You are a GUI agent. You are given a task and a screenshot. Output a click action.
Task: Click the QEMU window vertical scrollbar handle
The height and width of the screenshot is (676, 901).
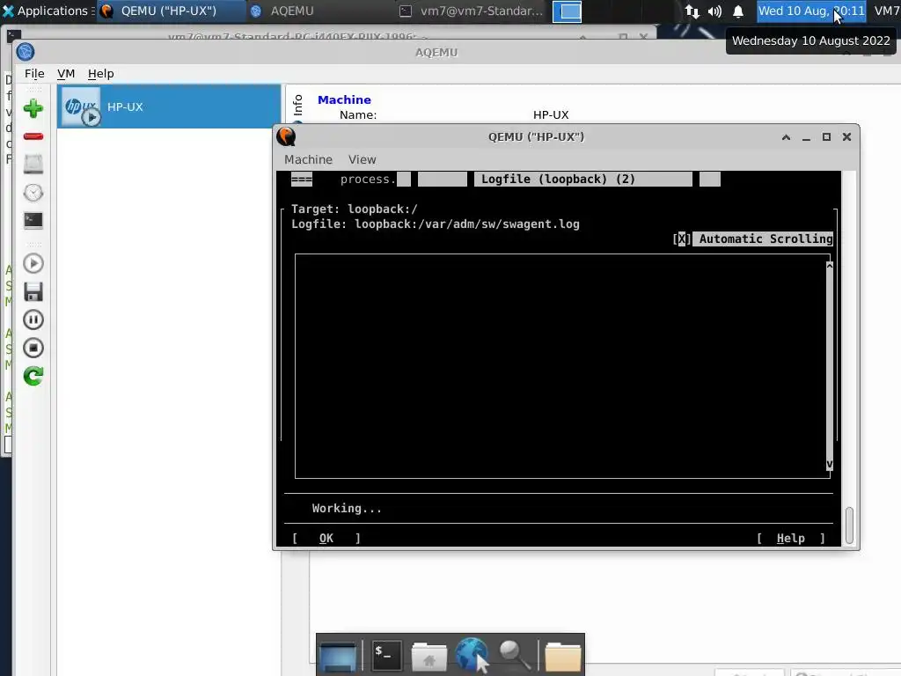tap(849, 525)
